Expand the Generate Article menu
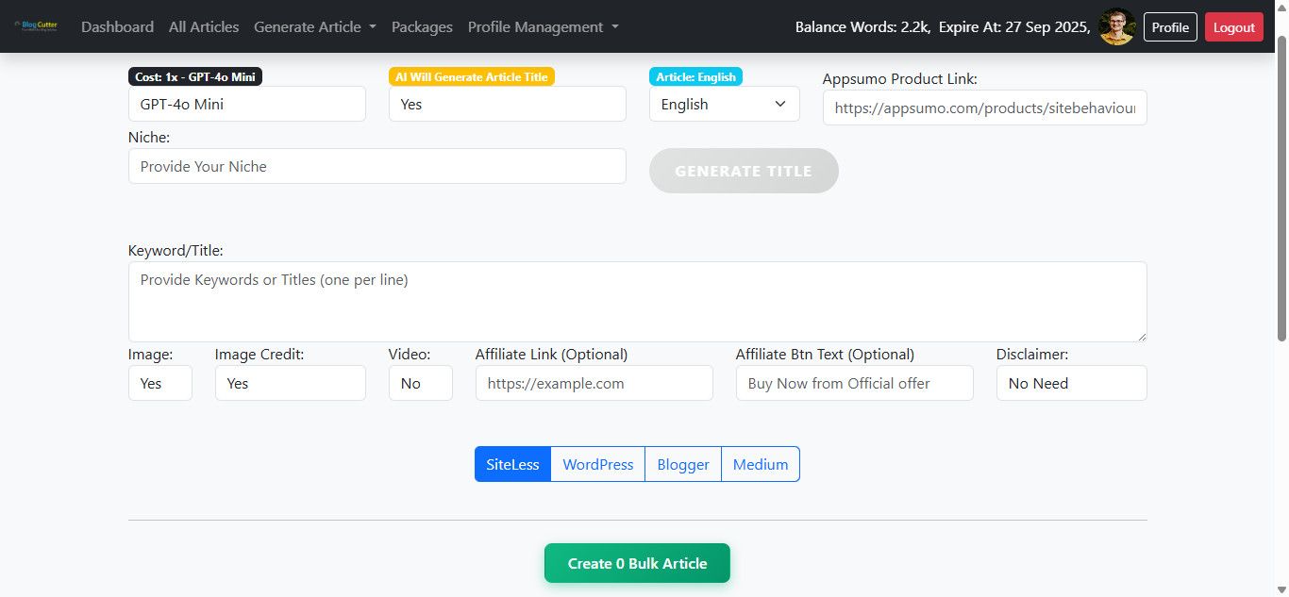This screenshot has width=1289, height=597. pyautogui.click(x=314, y=27)
